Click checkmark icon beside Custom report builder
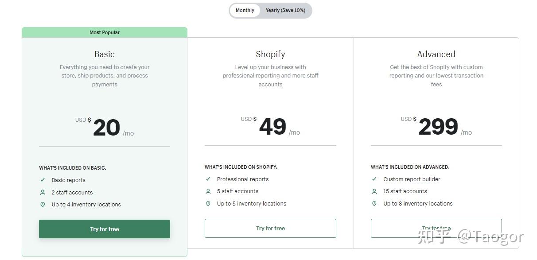This screenshot has height=260, width=537. (374, 179)
